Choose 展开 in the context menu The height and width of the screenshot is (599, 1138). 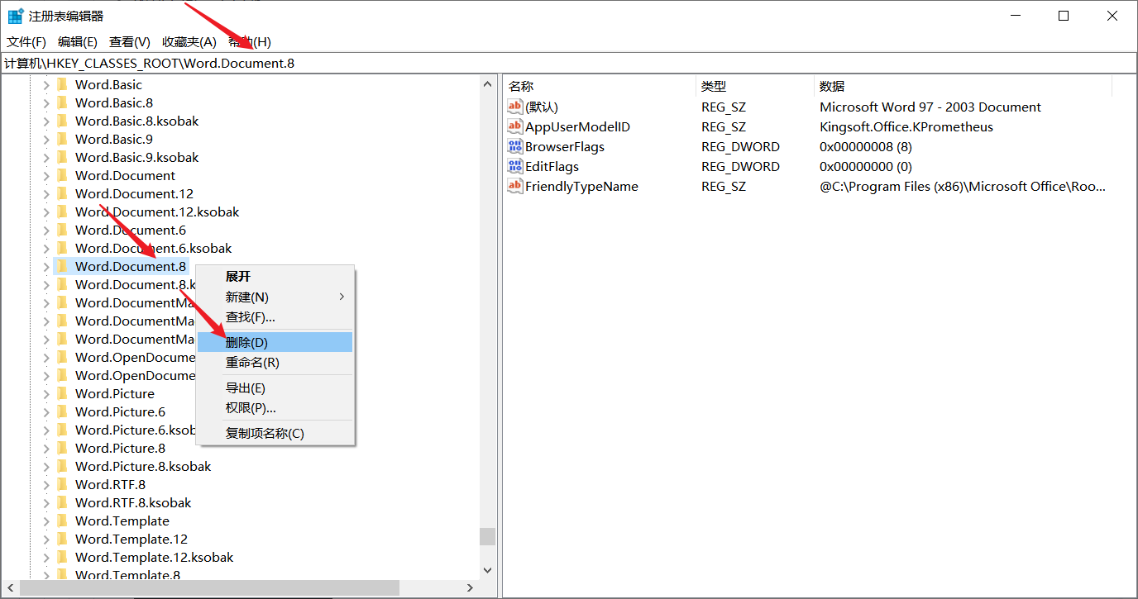click(275, 277)
